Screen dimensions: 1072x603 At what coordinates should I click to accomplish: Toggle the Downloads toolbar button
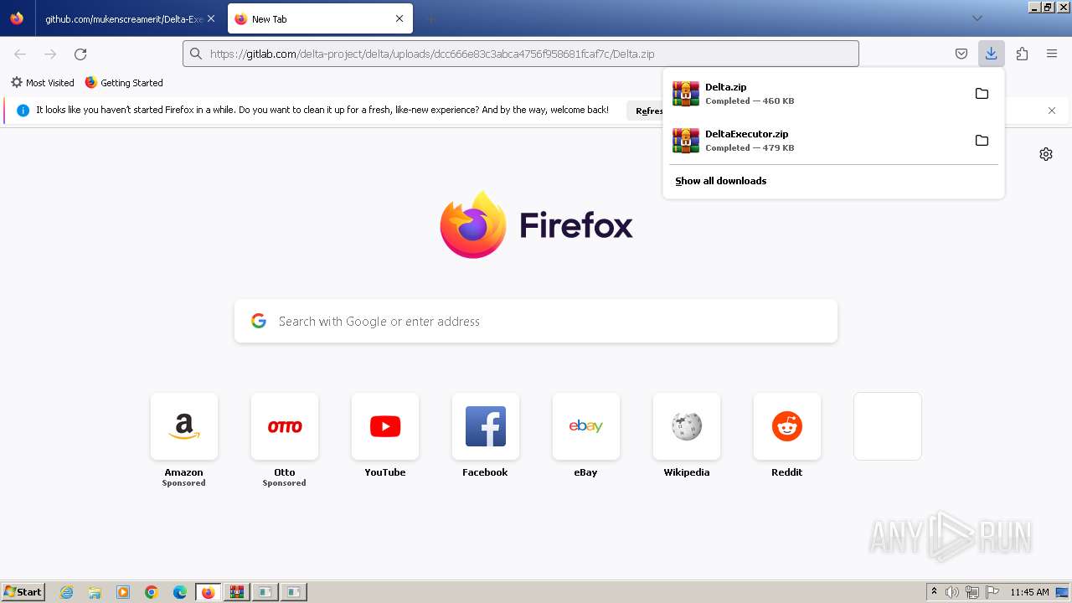point(991,54)
